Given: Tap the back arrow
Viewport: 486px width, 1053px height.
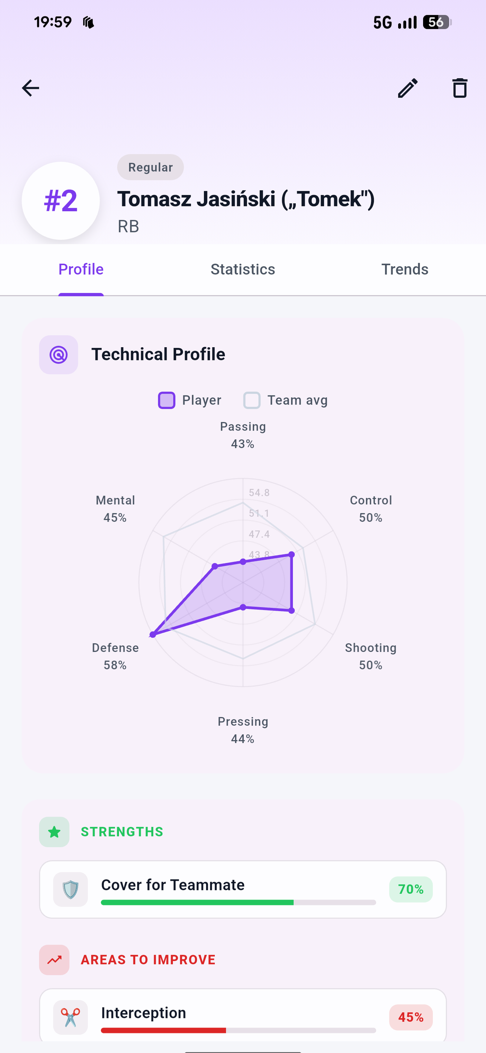Looking at the screenshot, I should tap(30, 87).
